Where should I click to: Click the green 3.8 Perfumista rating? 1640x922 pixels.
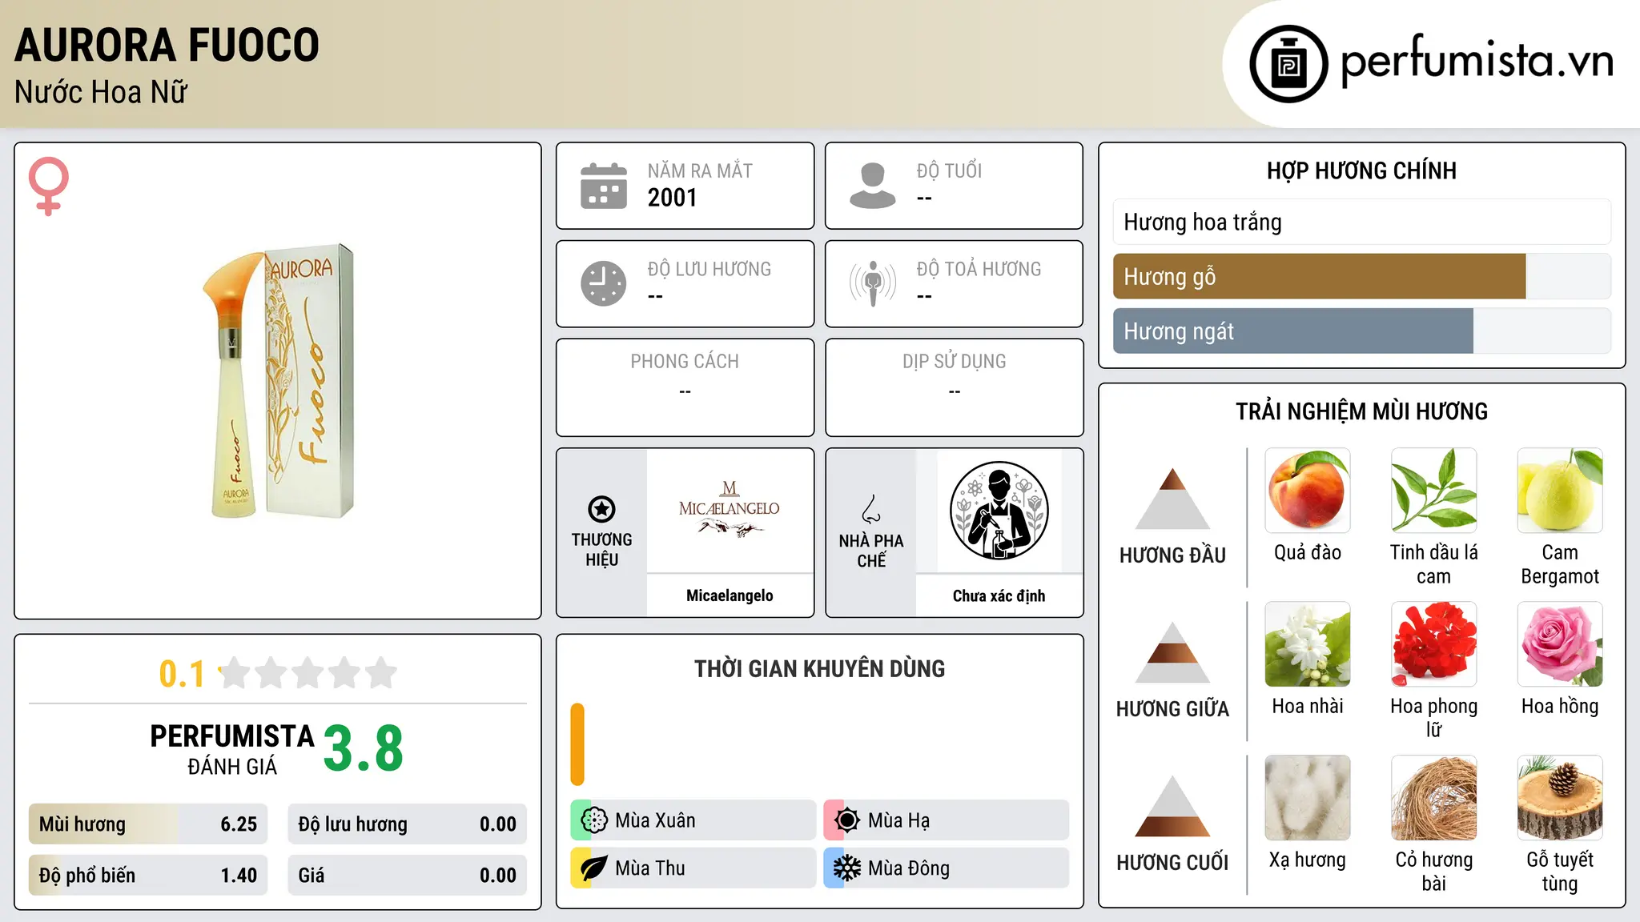click(364, 749)
